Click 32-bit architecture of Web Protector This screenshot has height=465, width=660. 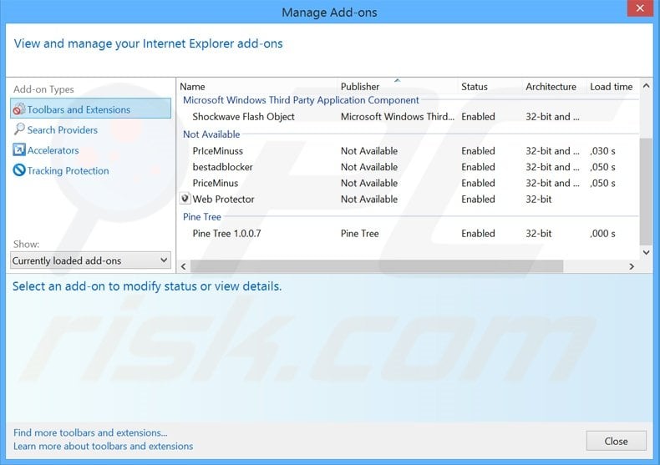pyautogui.click(x=538, y=199)
